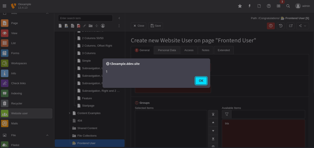The image size is (314, 148).
Task: Select the 404 page in tree
Action: (x=80, y=121)
